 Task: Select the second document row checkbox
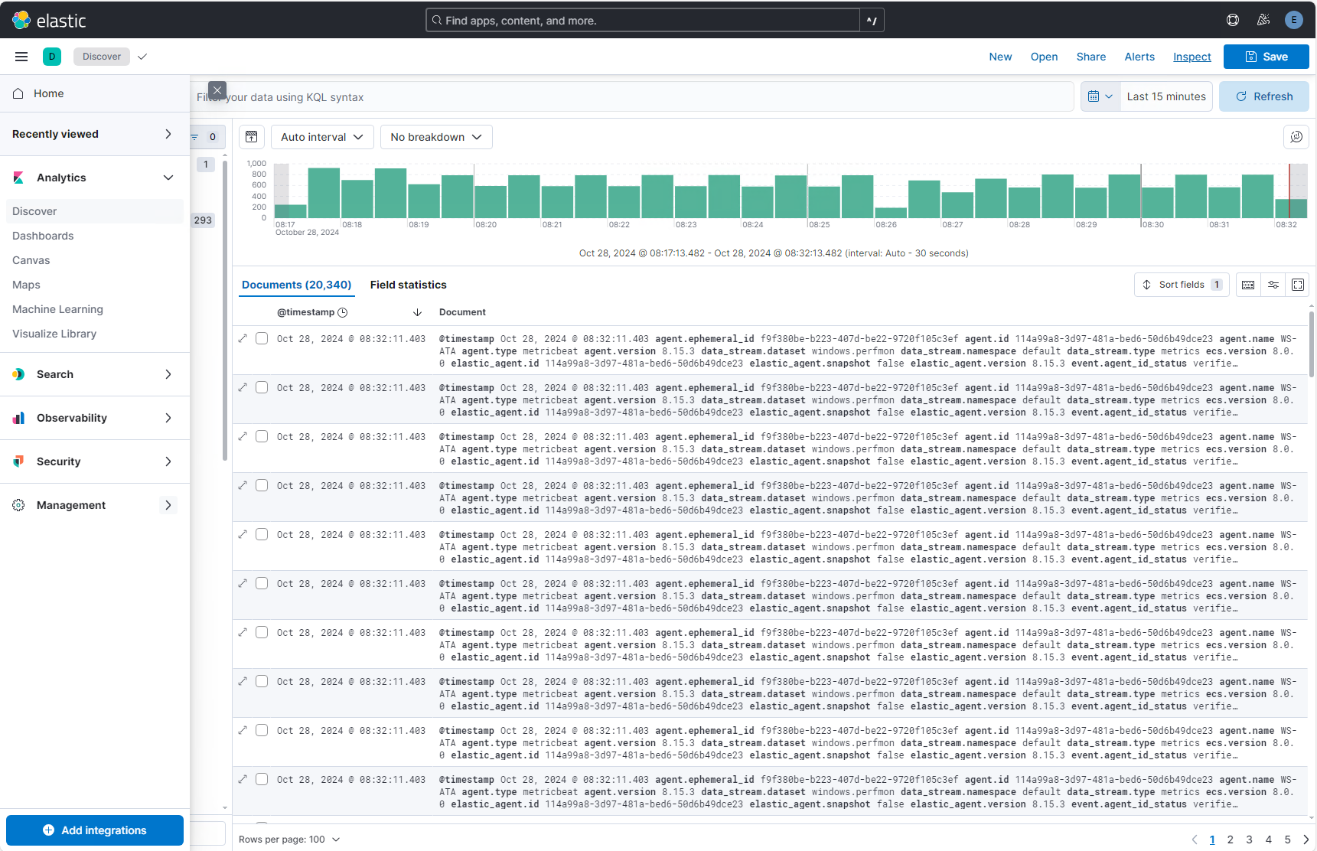click(262, 387)
